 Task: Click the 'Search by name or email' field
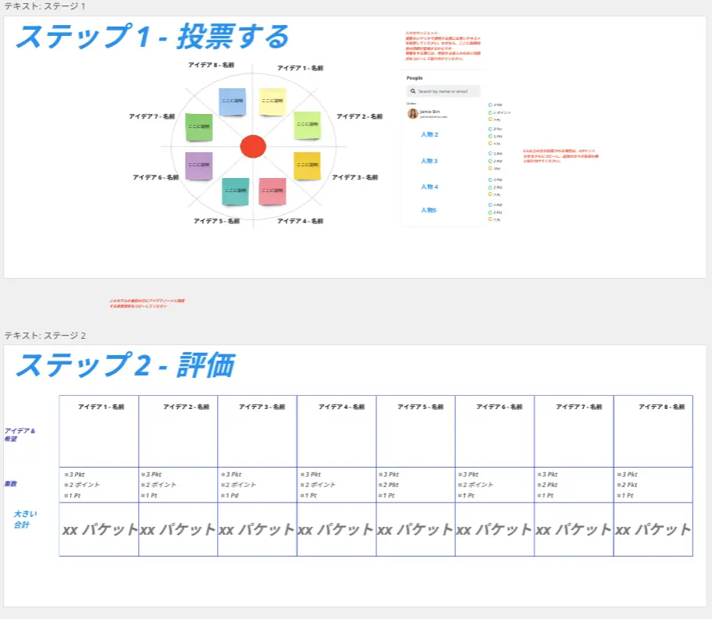(443, 91)
